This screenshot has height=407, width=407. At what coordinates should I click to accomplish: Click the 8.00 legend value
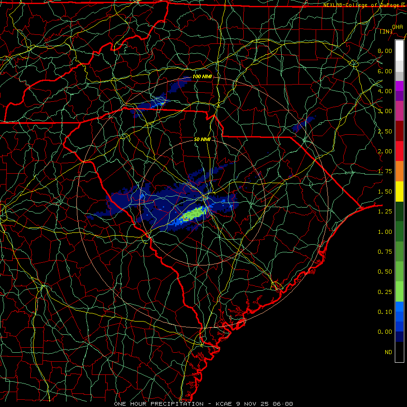click(x=385, y=51)
